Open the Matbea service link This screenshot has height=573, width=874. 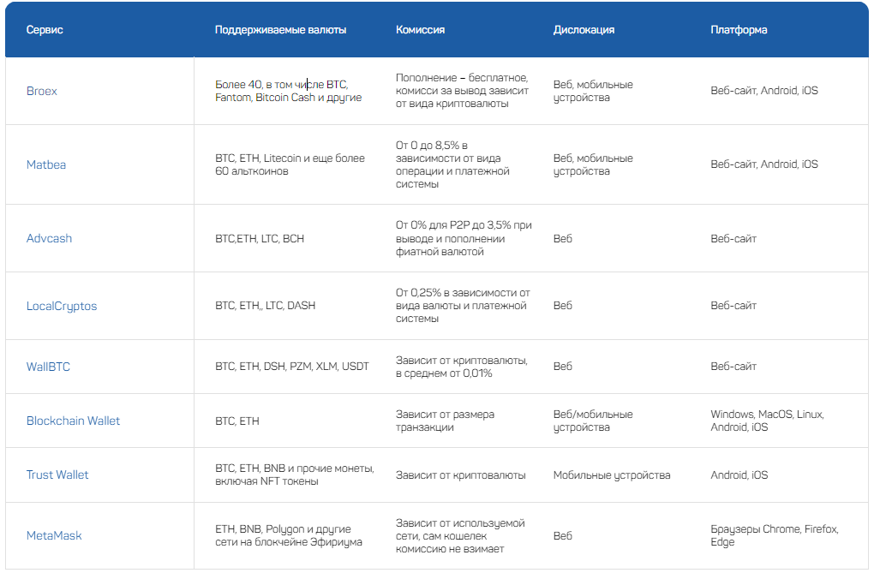[46, 164]
